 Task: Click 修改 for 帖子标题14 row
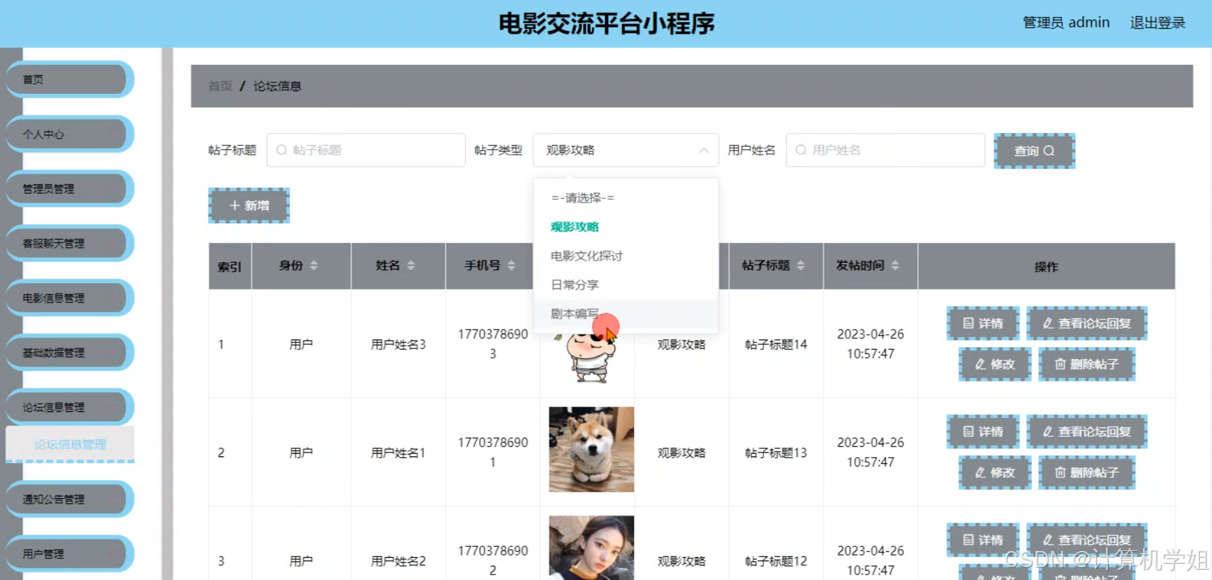(x=995, y=364)
